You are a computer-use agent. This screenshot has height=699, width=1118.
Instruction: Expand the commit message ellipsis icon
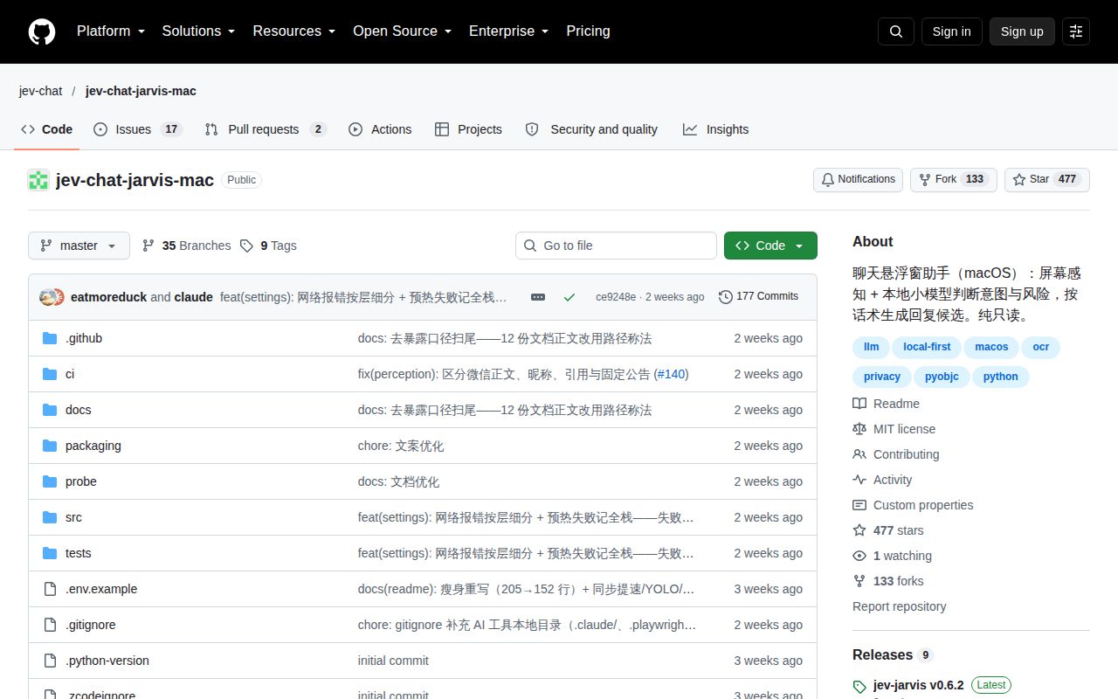pyautogui.click(x=538, y=297)
